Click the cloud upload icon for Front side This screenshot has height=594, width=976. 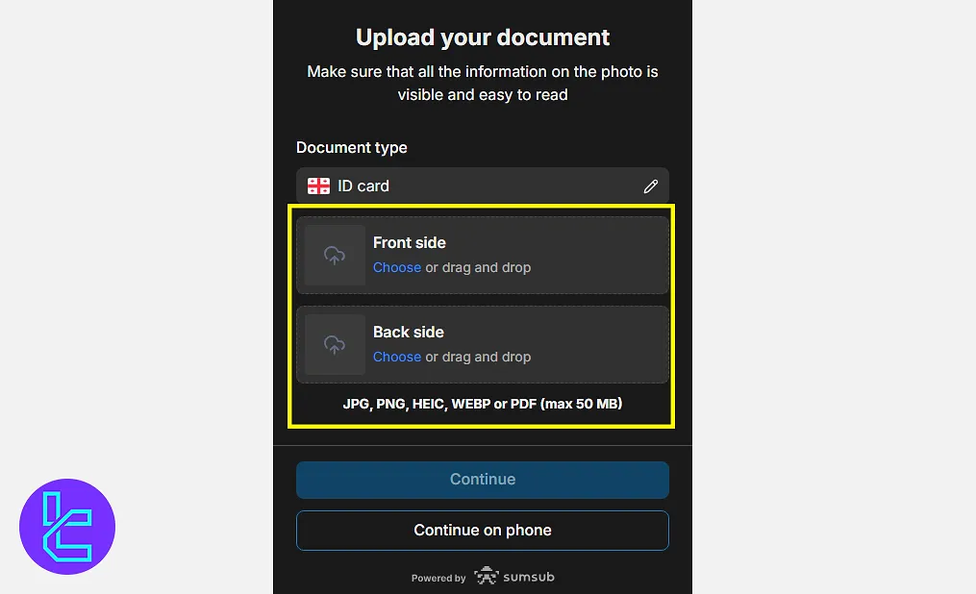335,255
